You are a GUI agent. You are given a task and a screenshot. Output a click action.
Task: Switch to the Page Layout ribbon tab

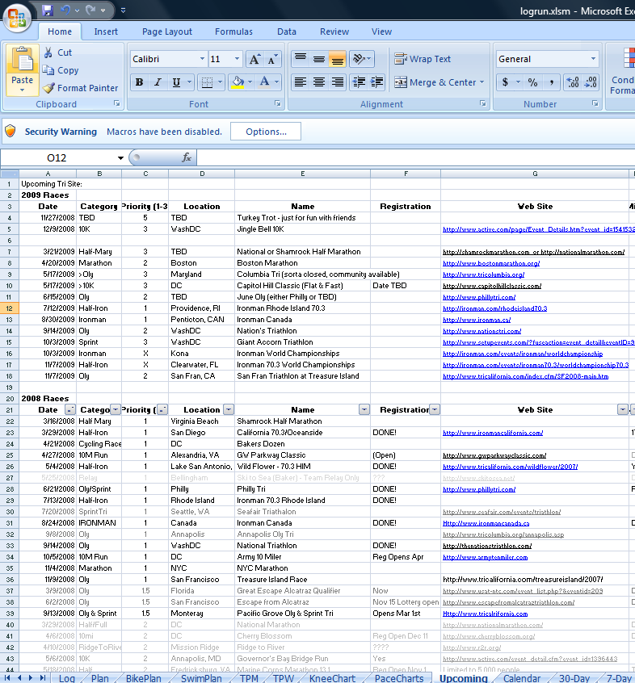tap(167, 31)
